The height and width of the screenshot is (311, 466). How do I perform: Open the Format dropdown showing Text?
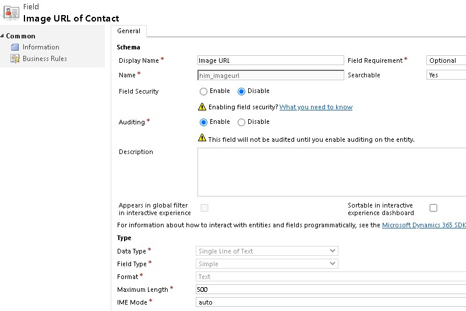tap(331, 277)
